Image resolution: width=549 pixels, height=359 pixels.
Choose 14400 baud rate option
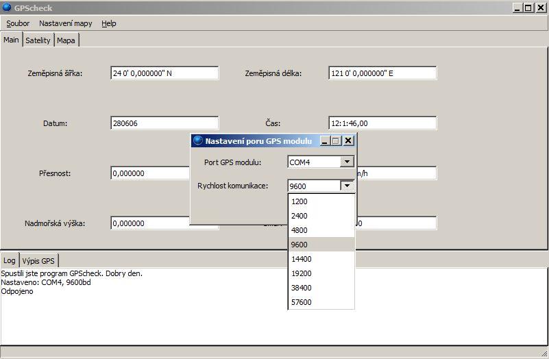point(321,259)
